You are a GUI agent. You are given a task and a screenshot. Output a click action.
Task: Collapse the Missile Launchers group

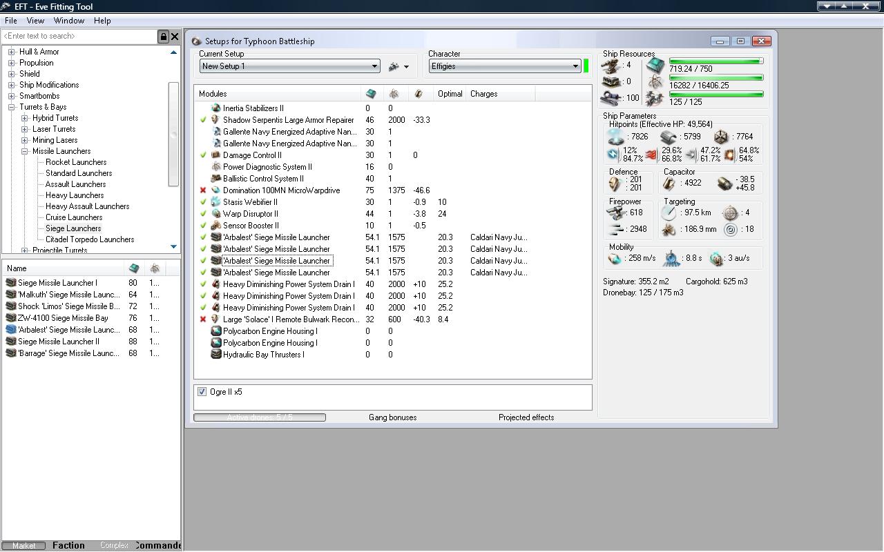coord(25,151)
